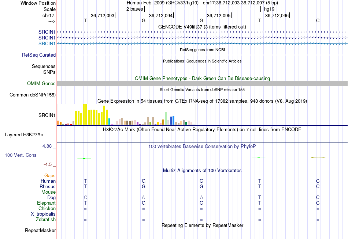Select the Dog species row label
Viewport: 348px width, 239px height.
52,198
